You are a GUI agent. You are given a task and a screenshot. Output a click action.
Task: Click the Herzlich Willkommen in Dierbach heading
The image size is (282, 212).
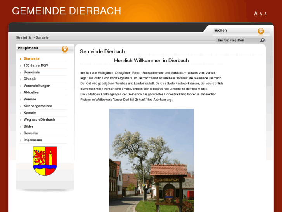[x=151, y=60]
